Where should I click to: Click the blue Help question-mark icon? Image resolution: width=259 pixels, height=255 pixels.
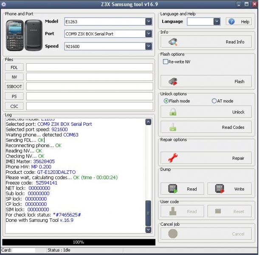pyautogui.click(x=231, y=21)
